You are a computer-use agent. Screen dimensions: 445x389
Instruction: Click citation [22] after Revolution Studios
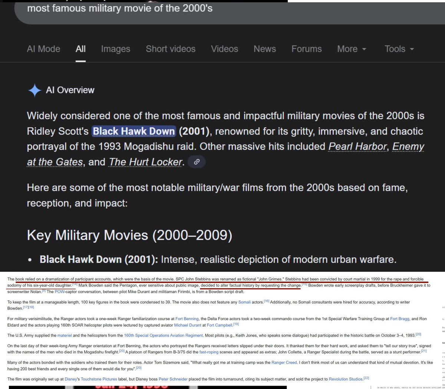click(x=366, y=378)
